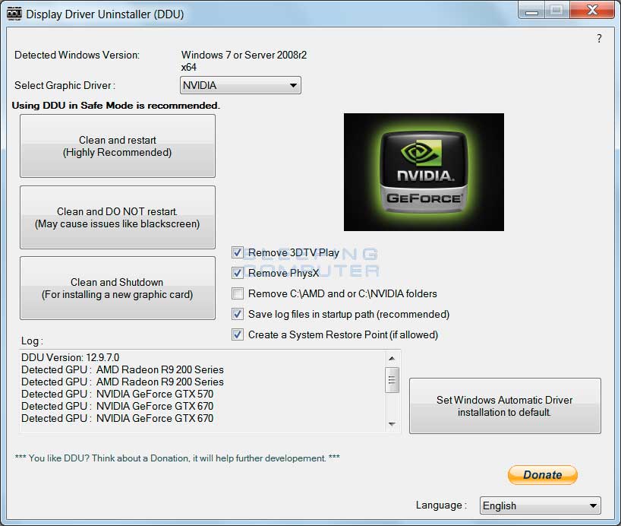Screen dimensions: 621x526
Task: Click Set Windows Automatic Driver installation to default
Action: click(x=504, y=405)
